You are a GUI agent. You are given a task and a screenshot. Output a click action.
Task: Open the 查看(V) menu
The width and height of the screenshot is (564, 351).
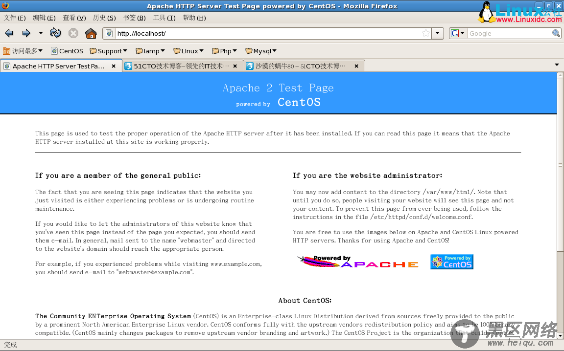(74, 18)
